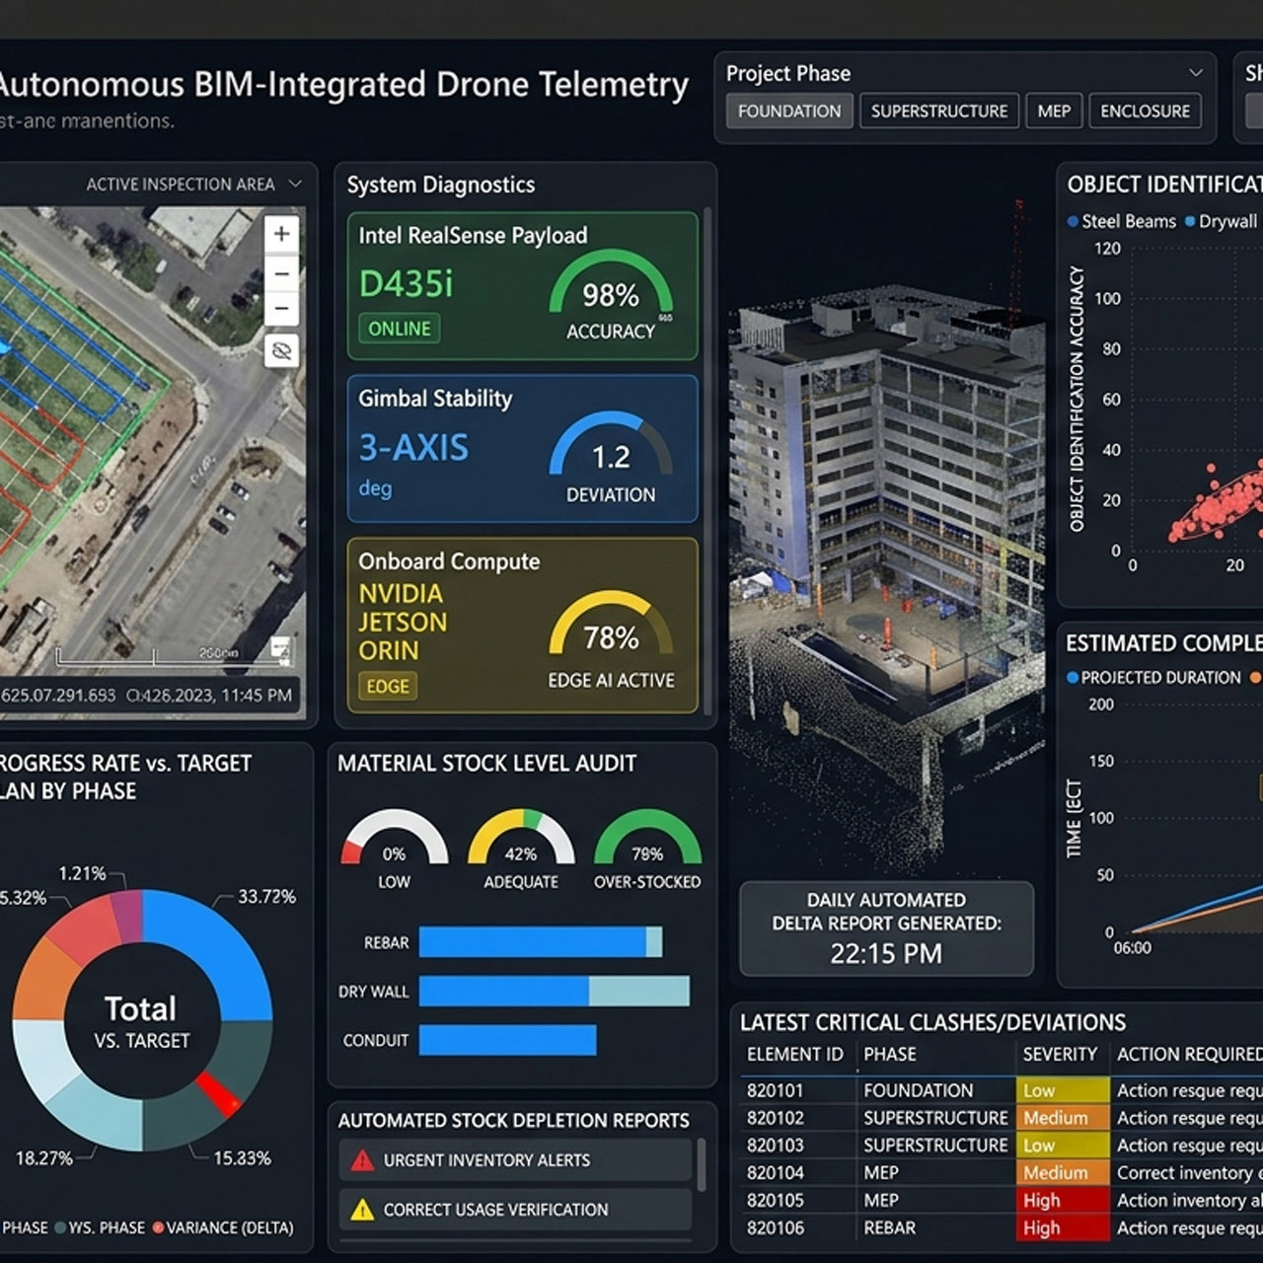
Task: Select element ID 820105
Action: coord(775,1201)
